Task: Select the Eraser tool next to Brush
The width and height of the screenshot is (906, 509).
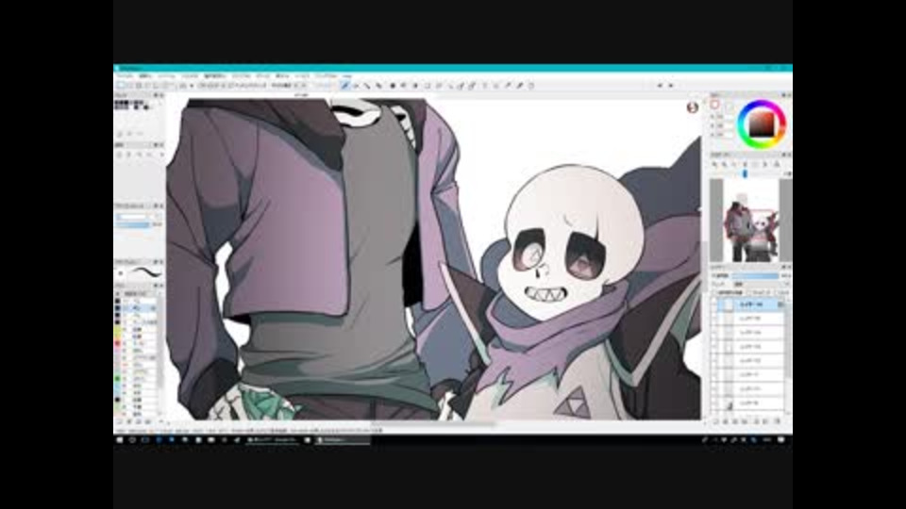Action: pos(357,86)
